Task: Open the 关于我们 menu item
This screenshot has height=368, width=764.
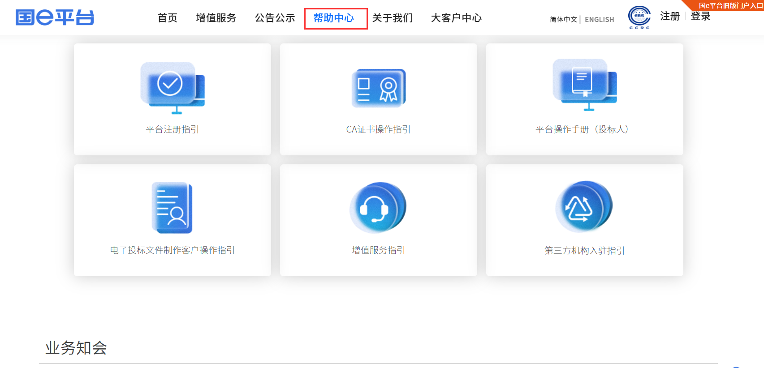Action: pos(393,18)
